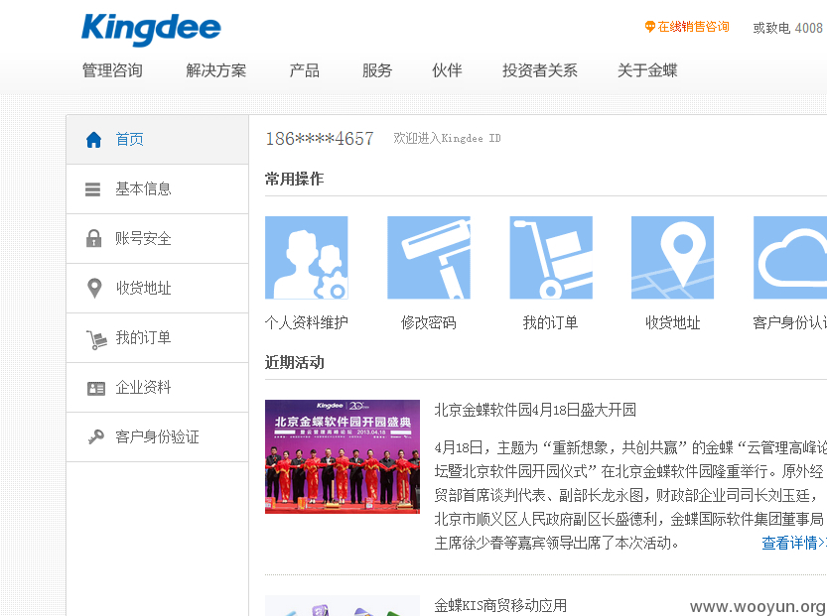Open 解决方案 in the top navigation

[x=216, y=70]
